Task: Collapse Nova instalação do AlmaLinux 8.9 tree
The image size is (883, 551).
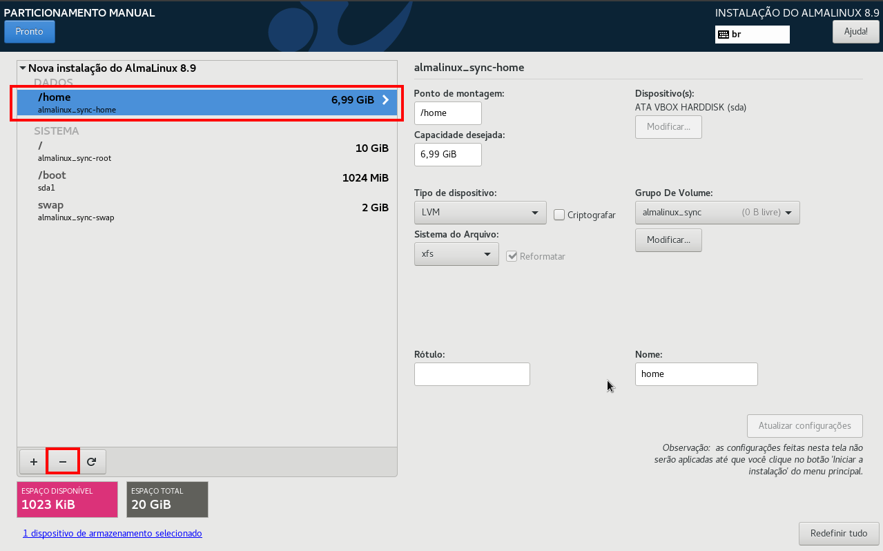Action: [23, 68]
